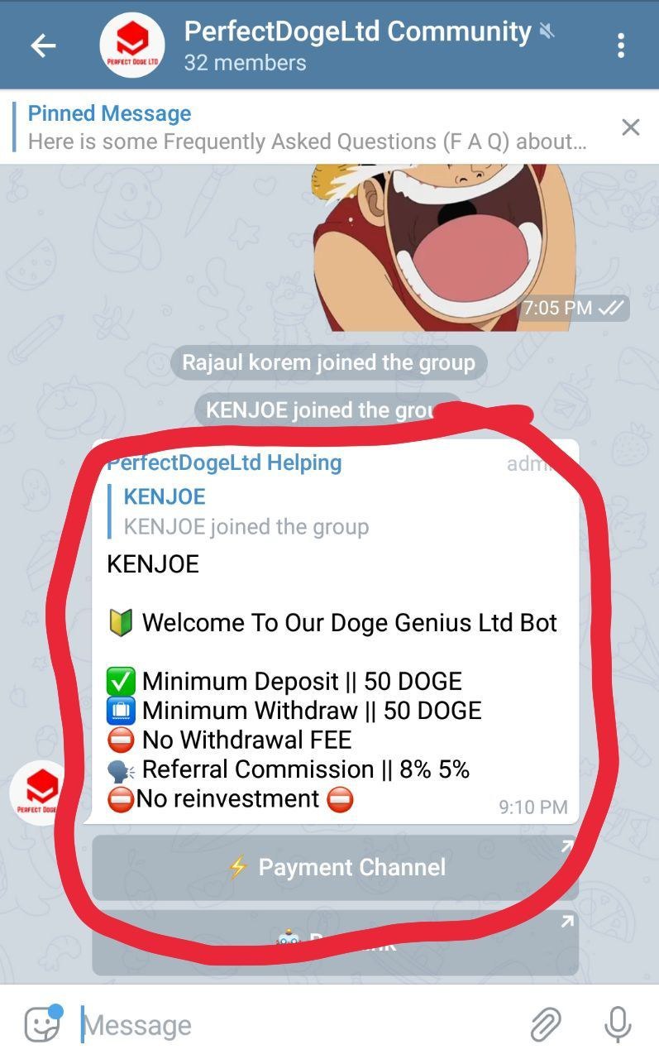Viewport: 659px width, 1059px height.
Task: Tap the paperclip attachment icon
Action: [546, 1024]
